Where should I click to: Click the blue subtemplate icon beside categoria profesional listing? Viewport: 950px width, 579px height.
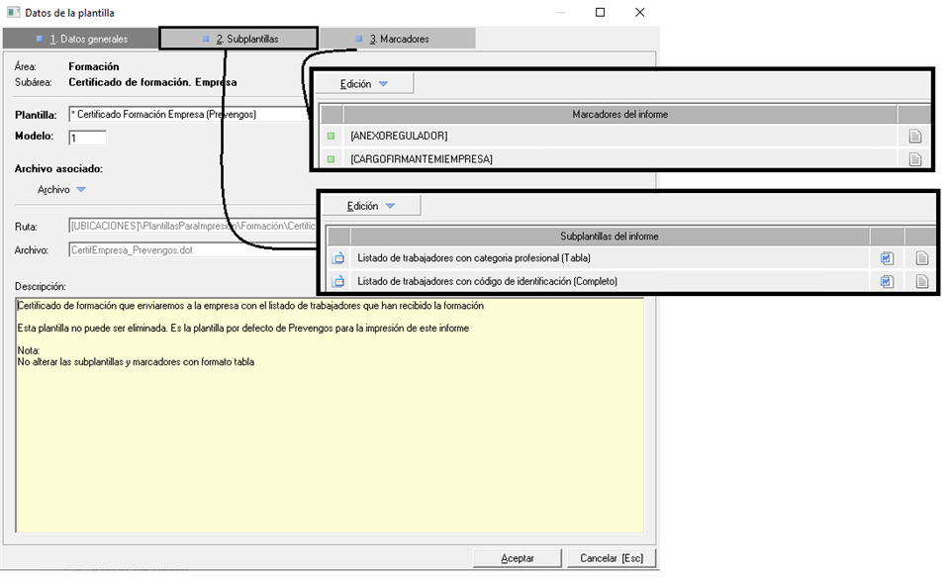pyautogui.click(x=337, y=258)
